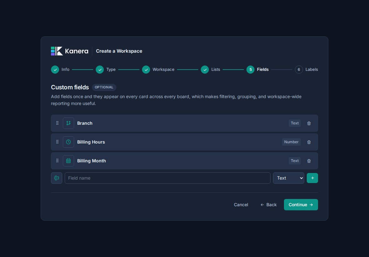Go to the Workspace step label
The height and width of the screenshot is (257, 369).
[163, 70]
